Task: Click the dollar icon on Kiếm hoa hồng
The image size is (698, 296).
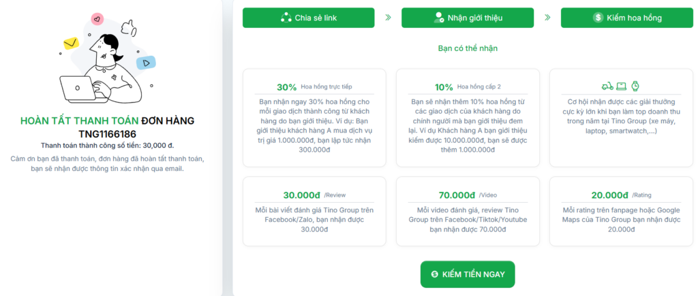Action: coord(598,18)
